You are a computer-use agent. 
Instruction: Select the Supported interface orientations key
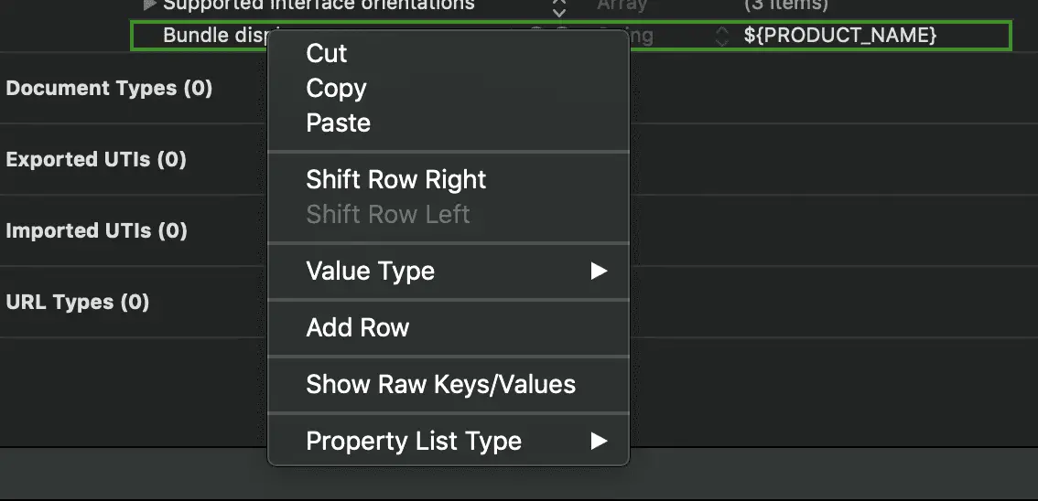point(319,5)
